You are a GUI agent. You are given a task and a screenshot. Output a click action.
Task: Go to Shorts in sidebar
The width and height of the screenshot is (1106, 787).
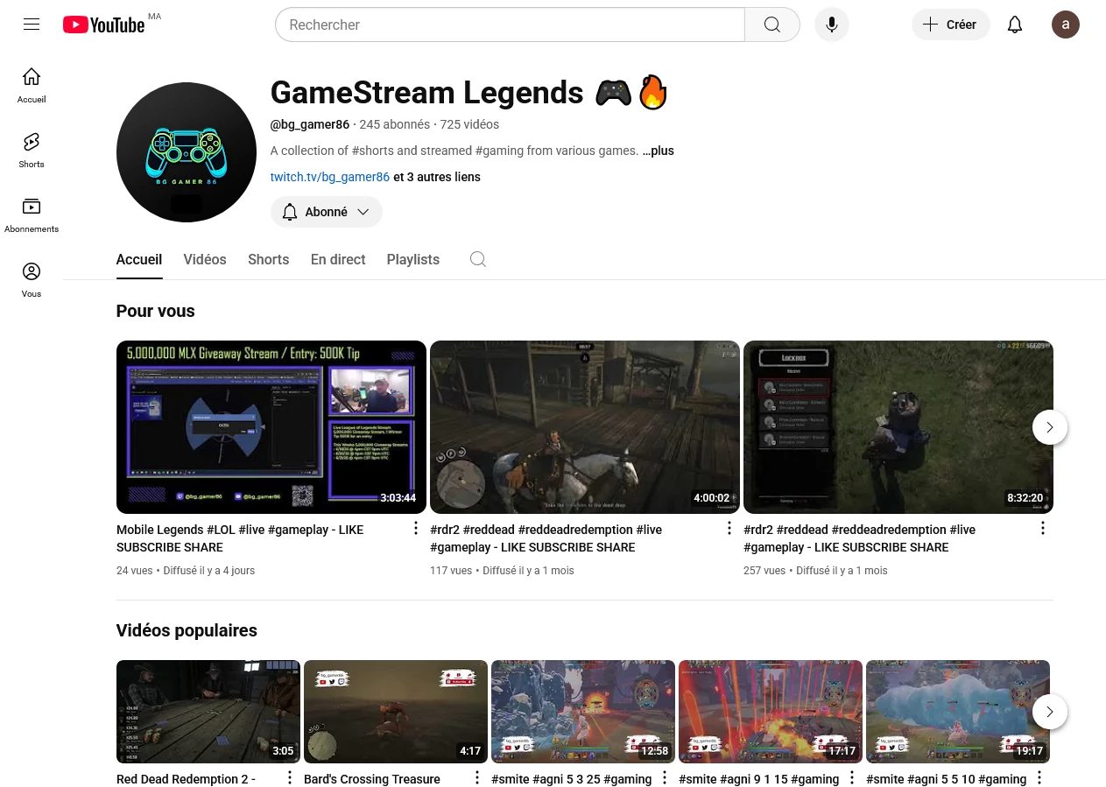pos(32,150)
